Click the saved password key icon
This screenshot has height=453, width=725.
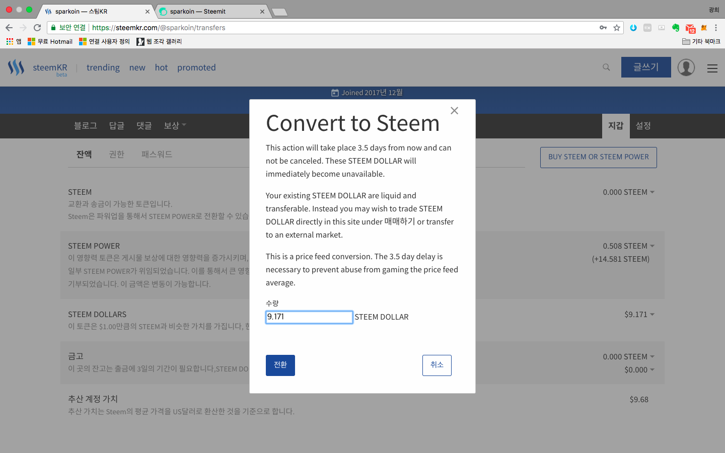603,28
